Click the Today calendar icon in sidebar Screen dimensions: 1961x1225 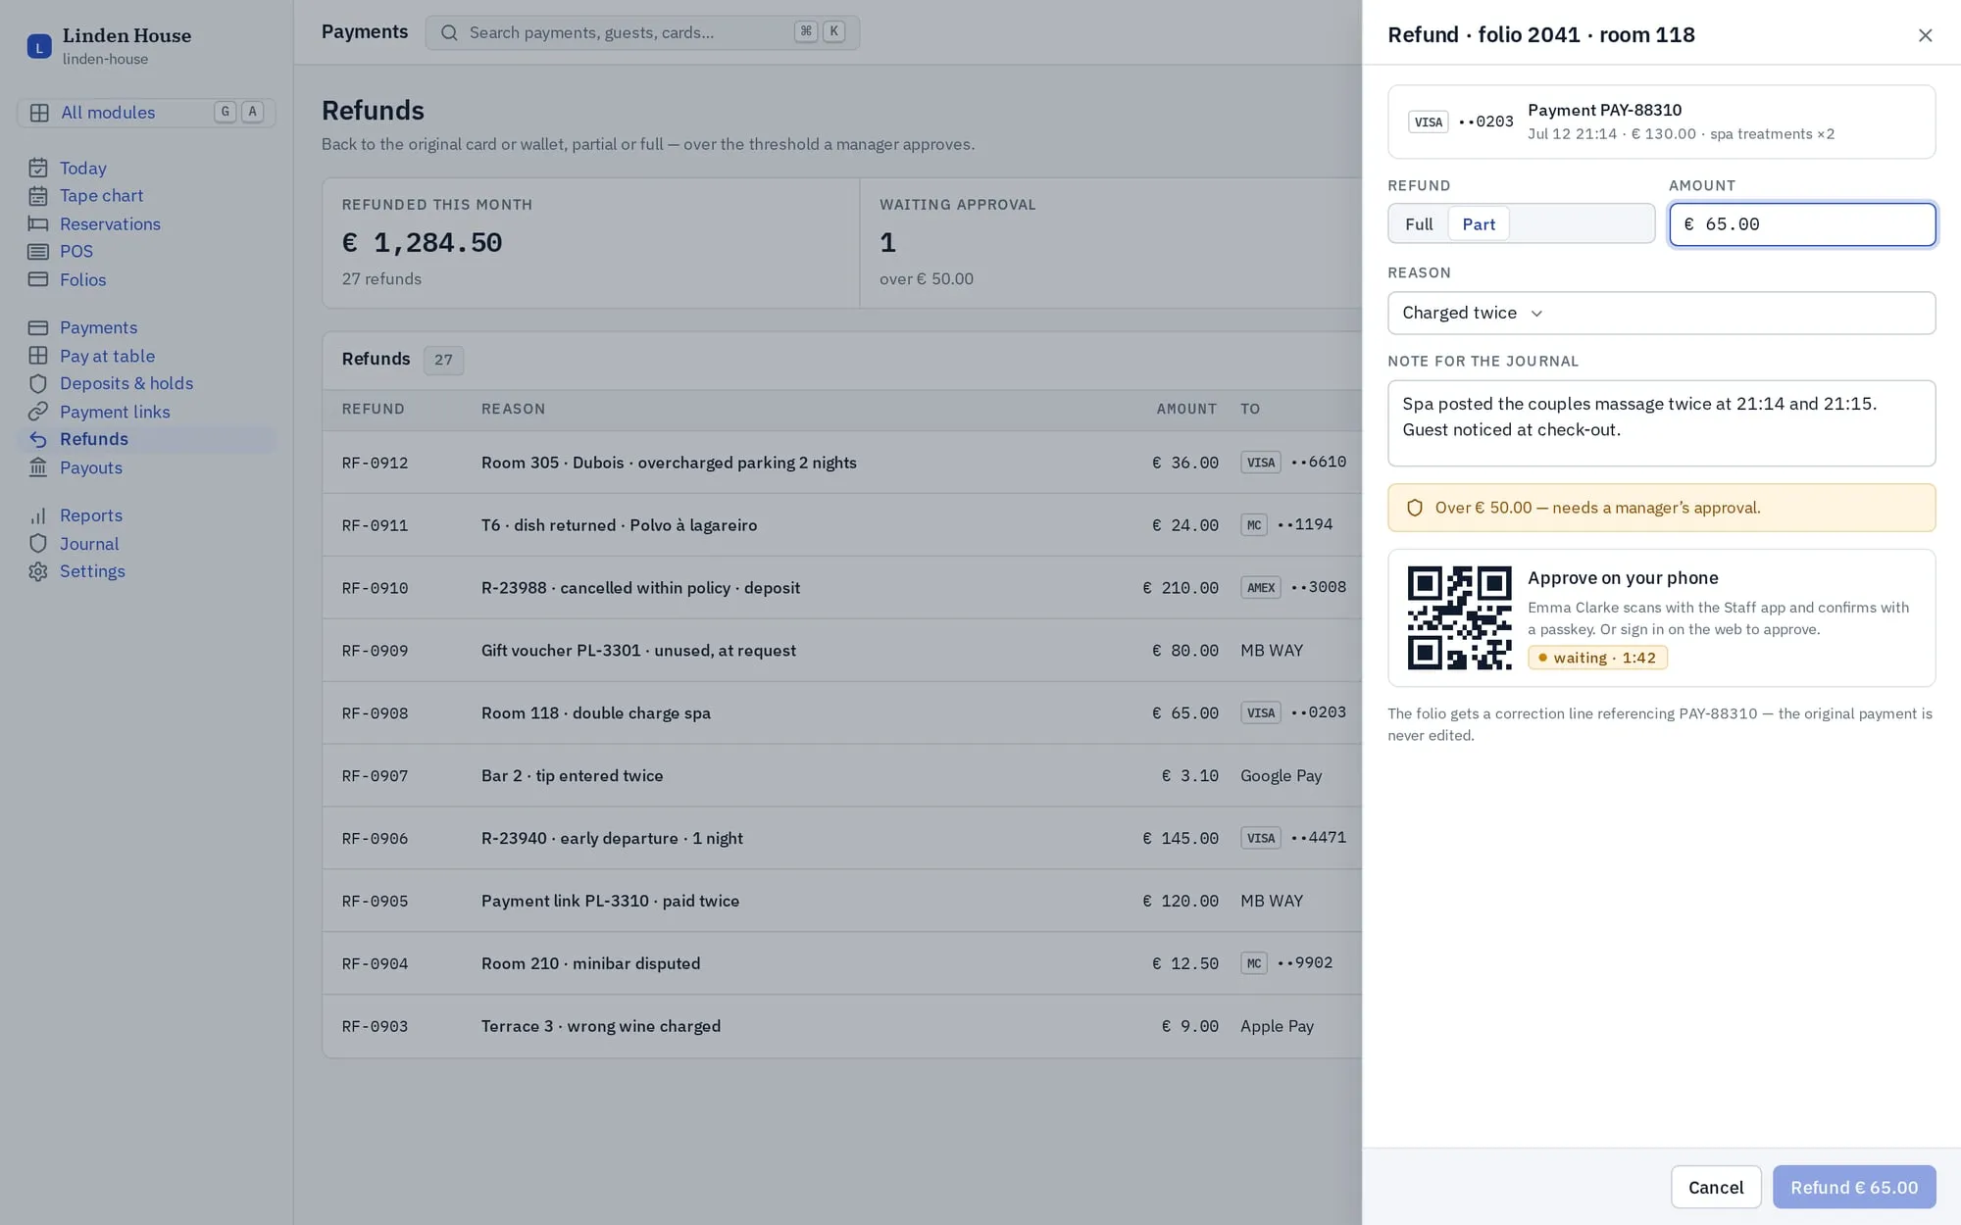pyautogui.click(x=38, y=168)
